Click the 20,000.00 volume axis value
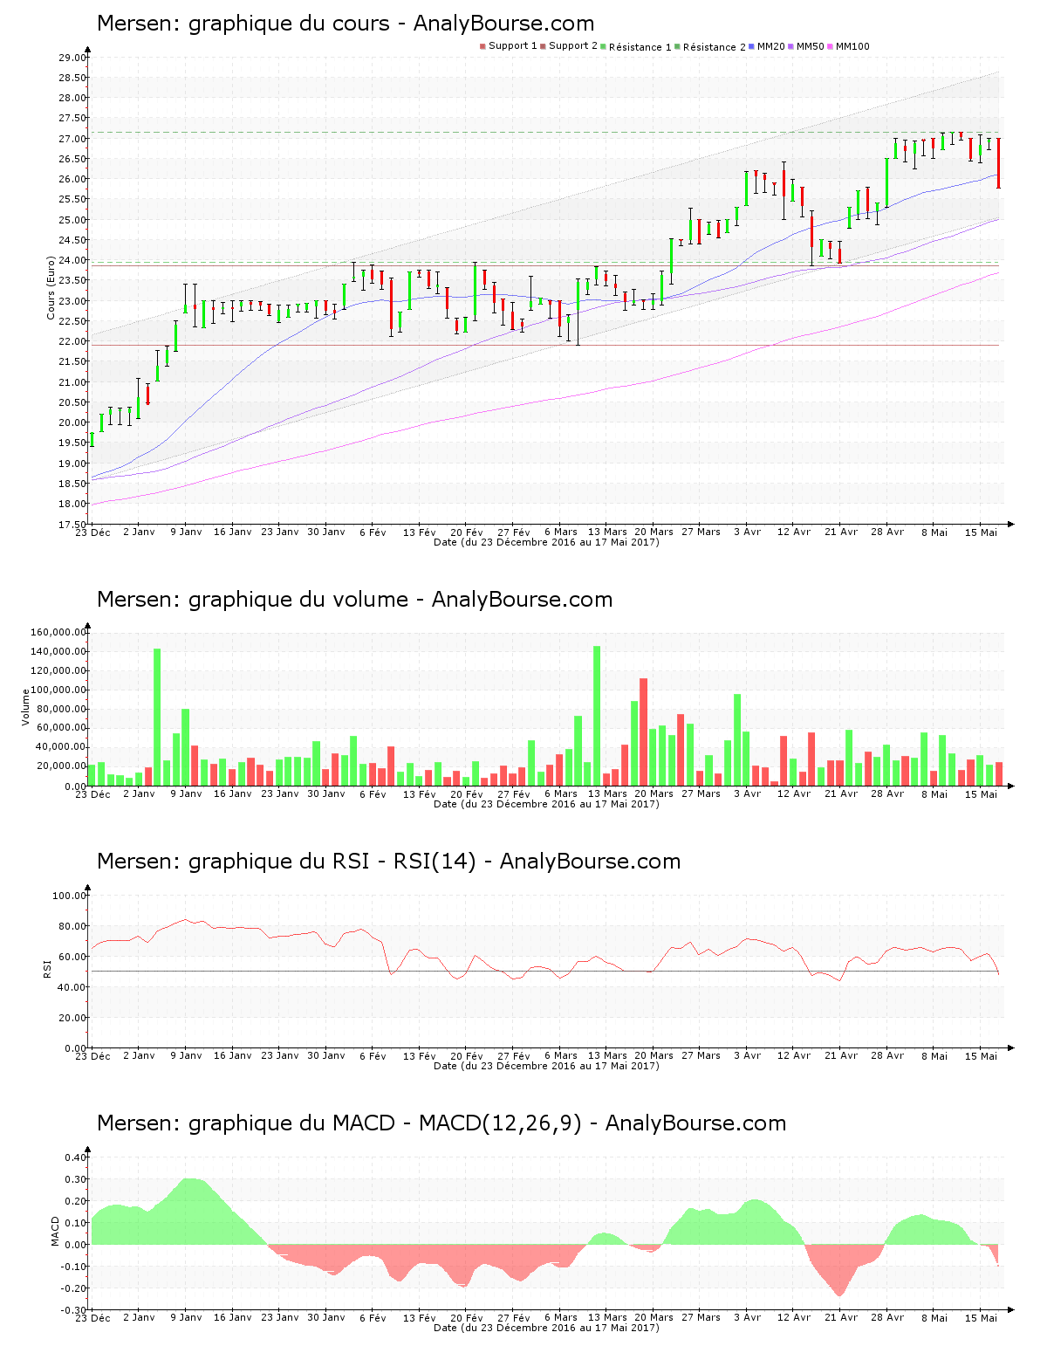The width and height of the screenshot is (1047, 1353). pos(61,766)
